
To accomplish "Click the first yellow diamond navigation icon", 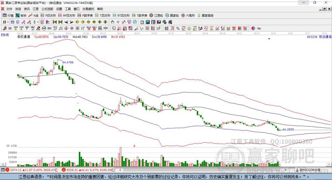I will pos(77,22).
